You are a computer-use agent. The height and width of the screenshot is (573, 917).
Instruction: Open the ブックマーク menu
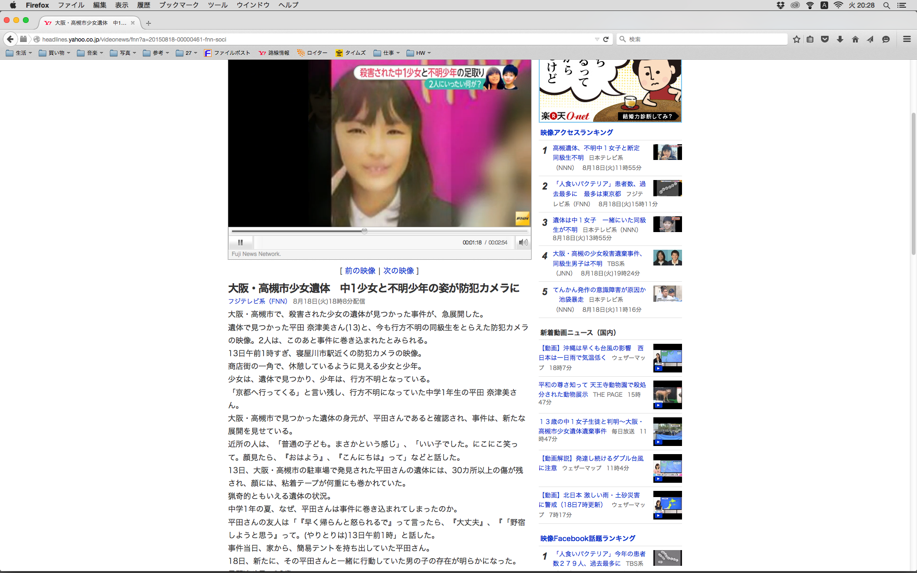(179, 5)
